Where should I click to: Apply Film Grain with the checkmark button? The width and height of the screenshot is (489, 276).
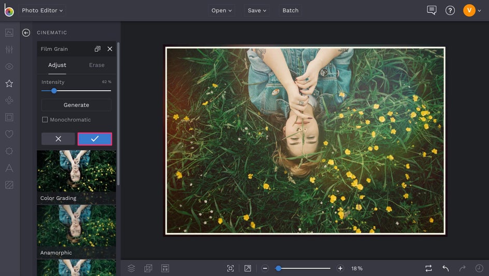tap(95, 139)
